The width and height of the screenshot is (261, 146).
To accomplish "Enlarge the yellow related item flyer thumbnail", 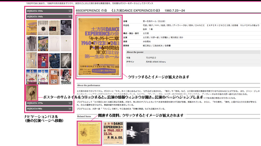I will click(x=89, y=133).
